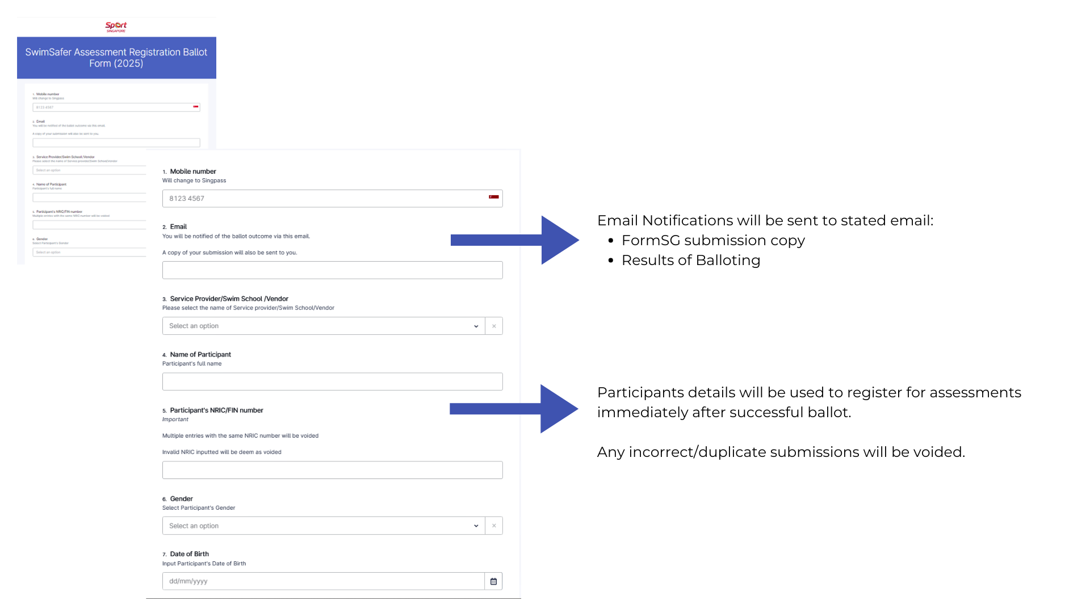Screen dimensions: 1090x613
Task: Click the clear (X) button on Gender dropdown
Action: click(x=493, y=526)
